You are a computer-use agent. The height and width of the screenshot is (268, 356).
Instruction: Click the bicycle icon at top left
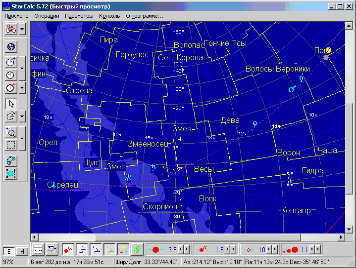(x=11, y=29)
